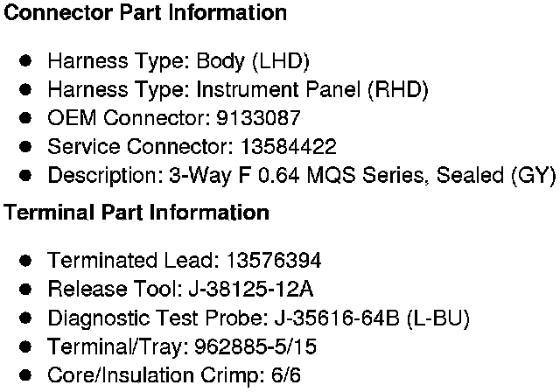Click the Harness Type: Body (LHD) line
The height and width of the screenshot is (392, 560).
[x=178, y=61]
